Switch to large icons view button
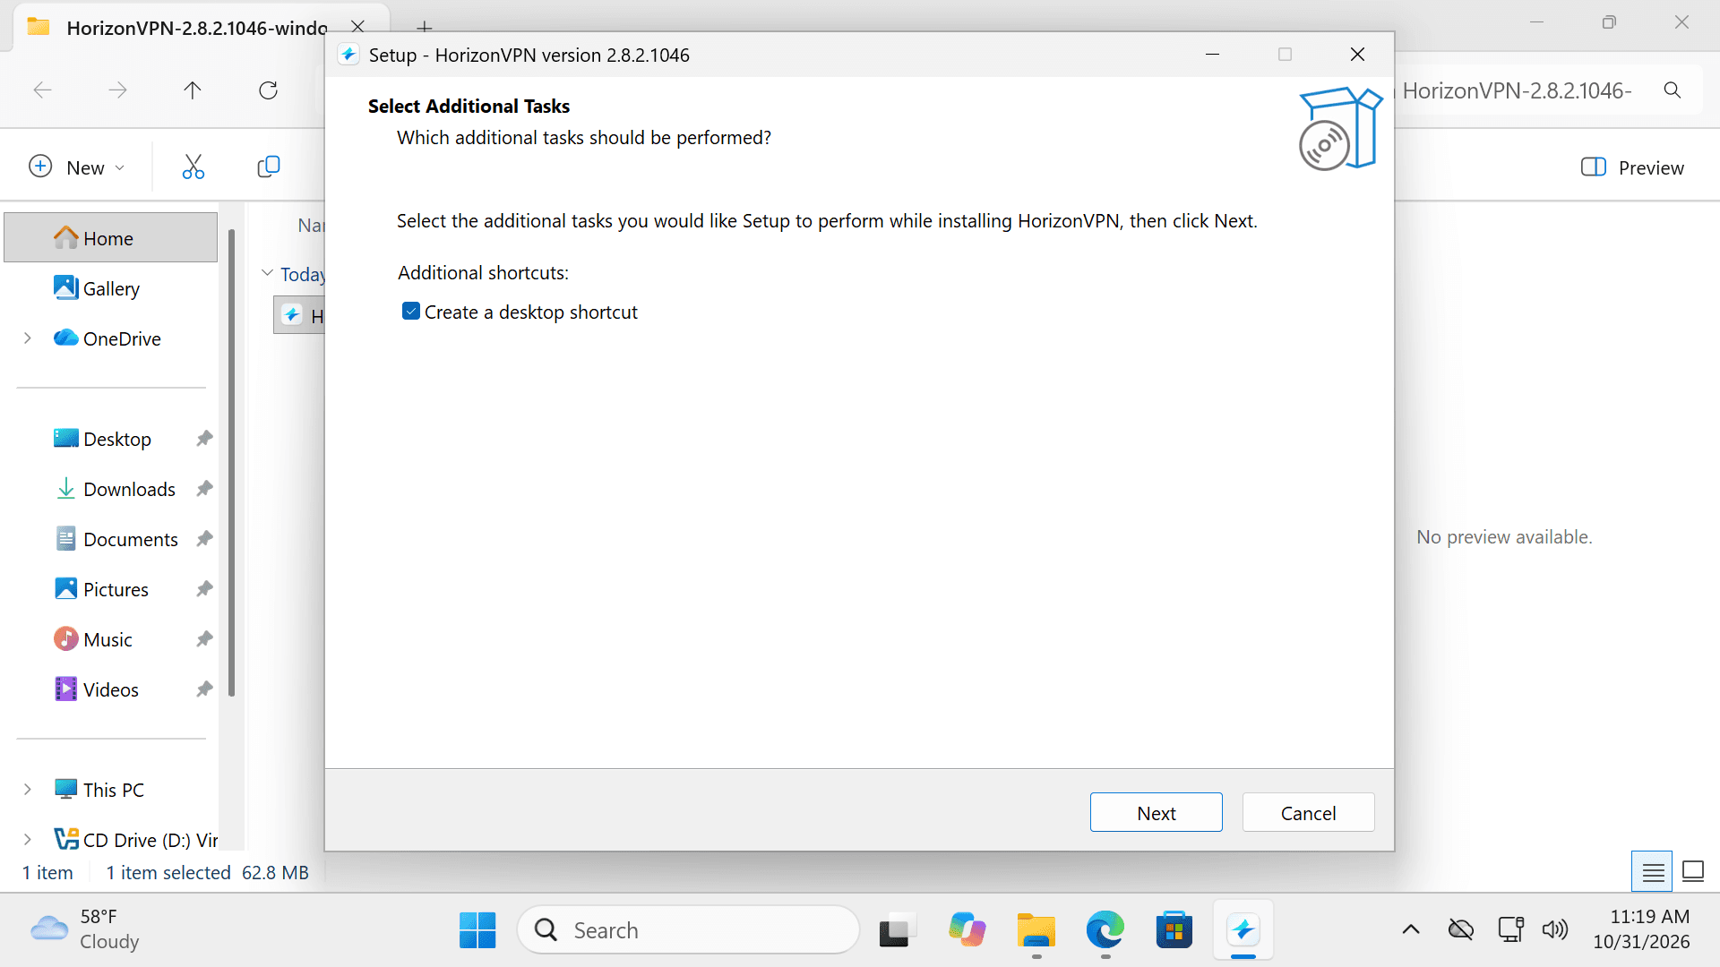Screen dimensions: 1720x967 (1693, 871)
